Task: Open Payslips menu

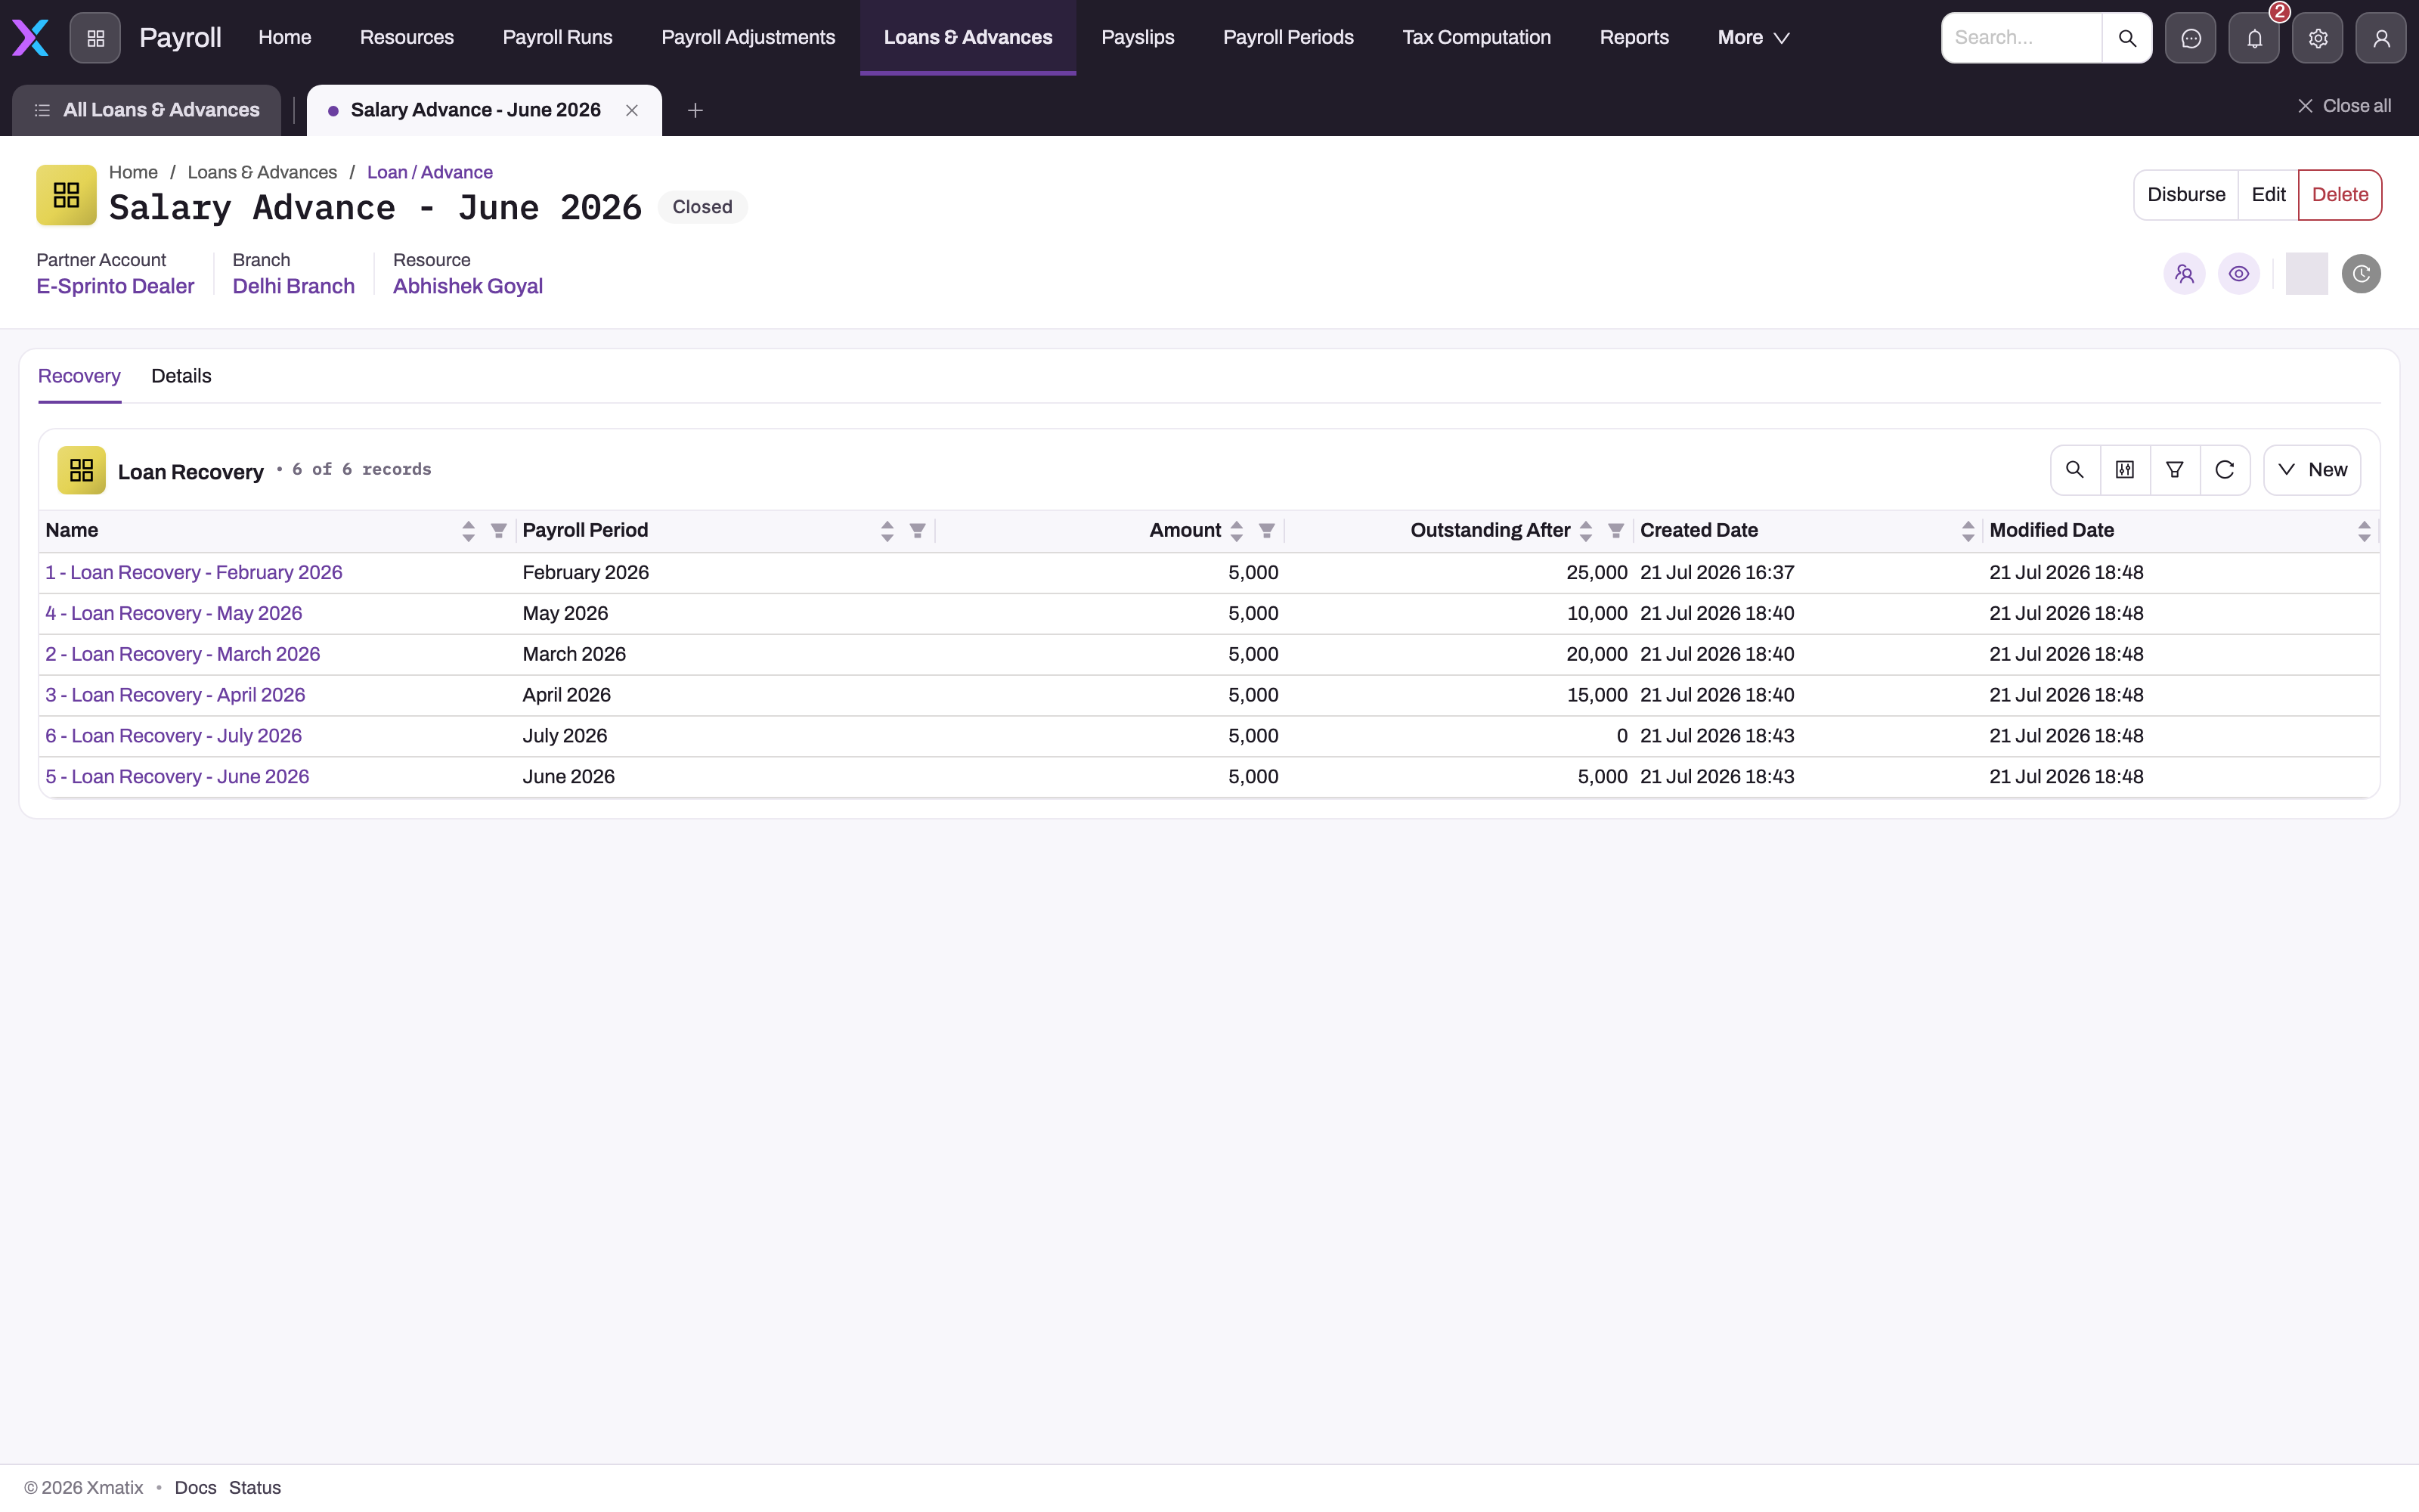Action: tap(1138, 38)
